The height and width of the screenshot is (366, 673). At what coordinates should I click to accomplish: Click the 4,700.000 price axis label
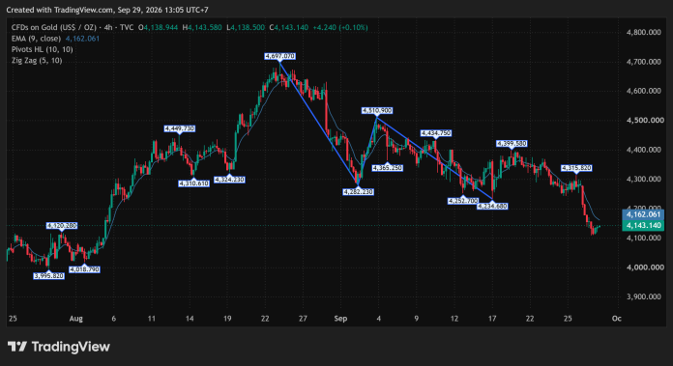pos(644,62)
